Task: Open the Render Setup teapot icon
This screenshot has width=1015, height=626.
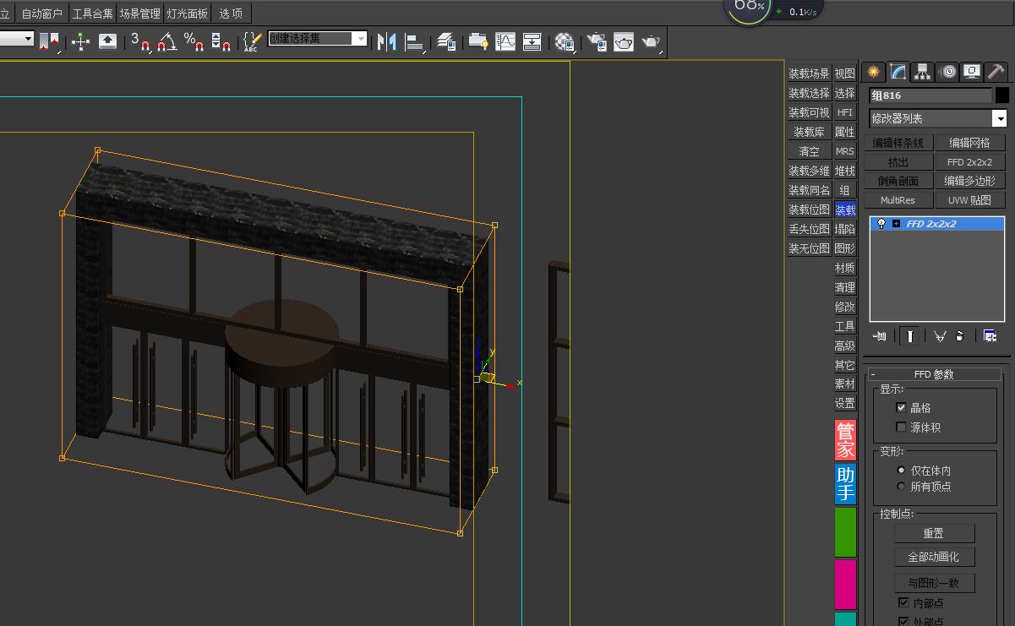Action: [x=598, y=41]
